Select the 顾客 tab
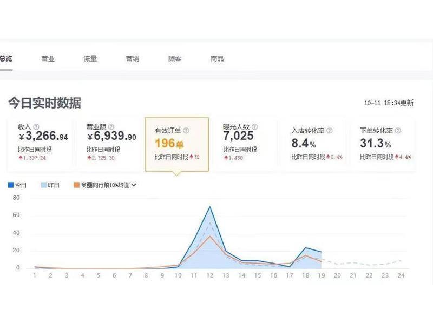Image resolution: width=433 pixels, height=324 pixels. 175,58
